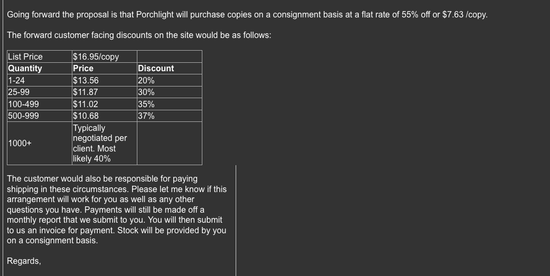Select the "100-499" quantity cell

(x=23, y=104)
